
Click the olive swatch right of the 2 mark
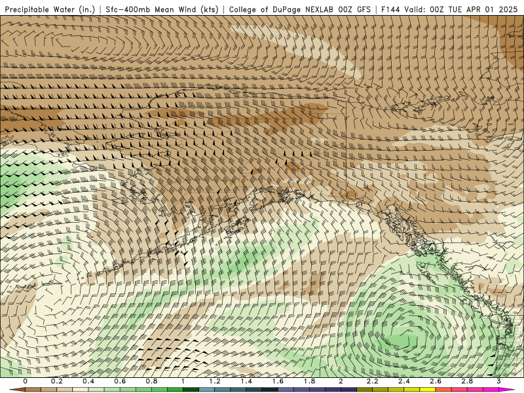click(365, 390)
